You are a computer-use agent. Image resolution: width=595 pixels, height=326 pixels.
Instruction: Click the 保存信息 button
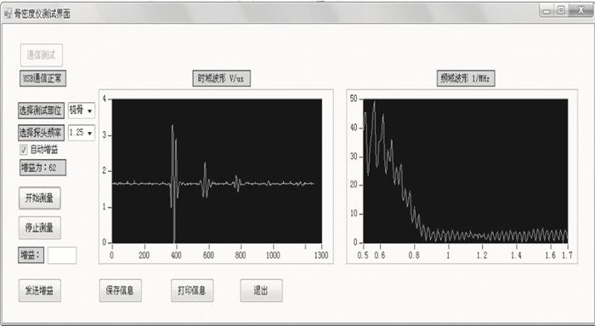121,290
